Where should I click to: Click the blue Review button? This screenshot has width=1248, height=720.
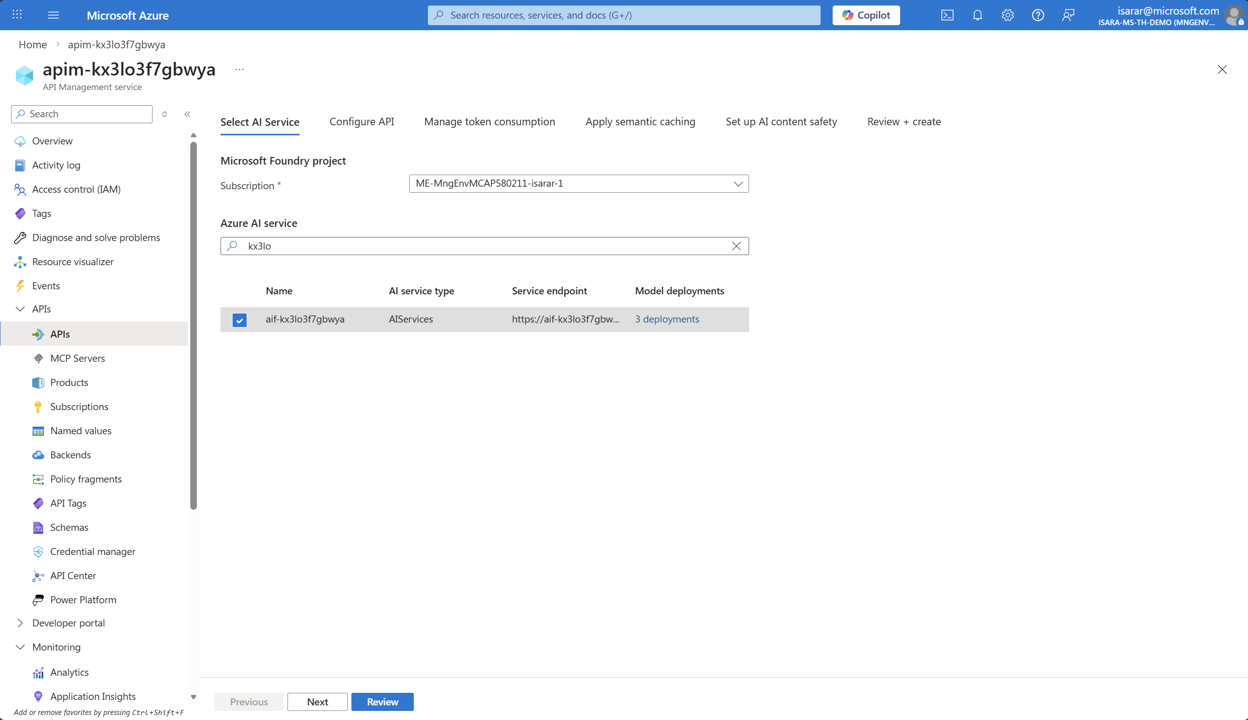(382, 702)
